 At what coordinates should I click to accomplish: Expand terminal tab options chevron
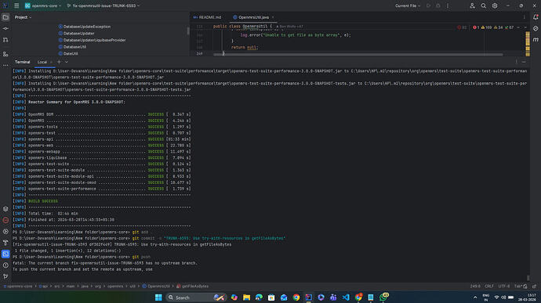click(67, 62)
